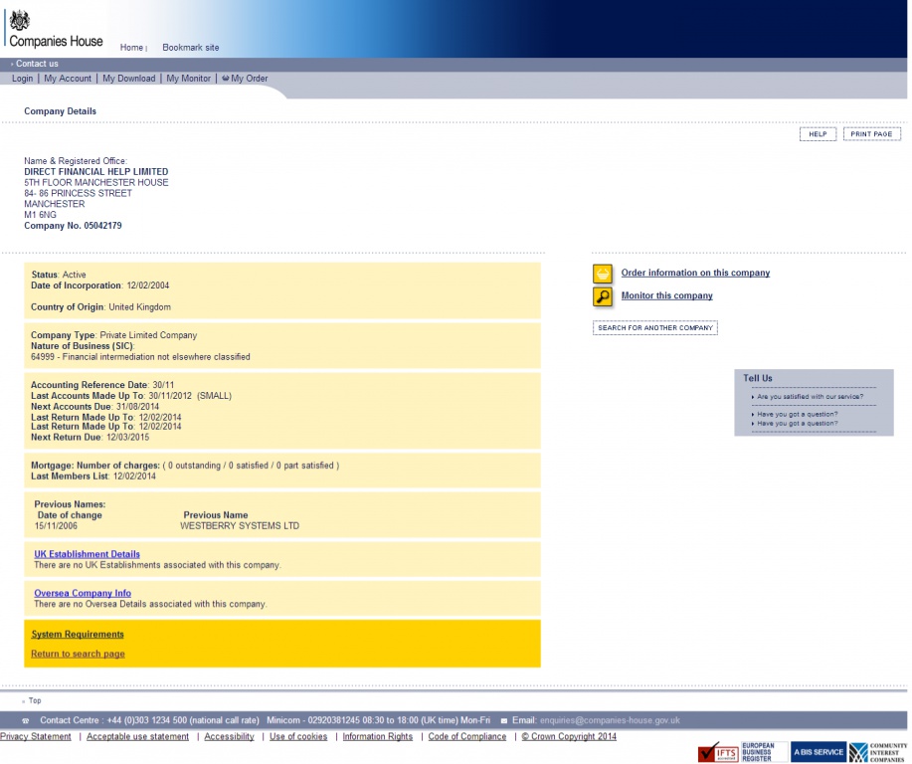Screen dimensions: 912x764
Task: Click the IFTS accredited logo
Action: (x=718, y=752)
